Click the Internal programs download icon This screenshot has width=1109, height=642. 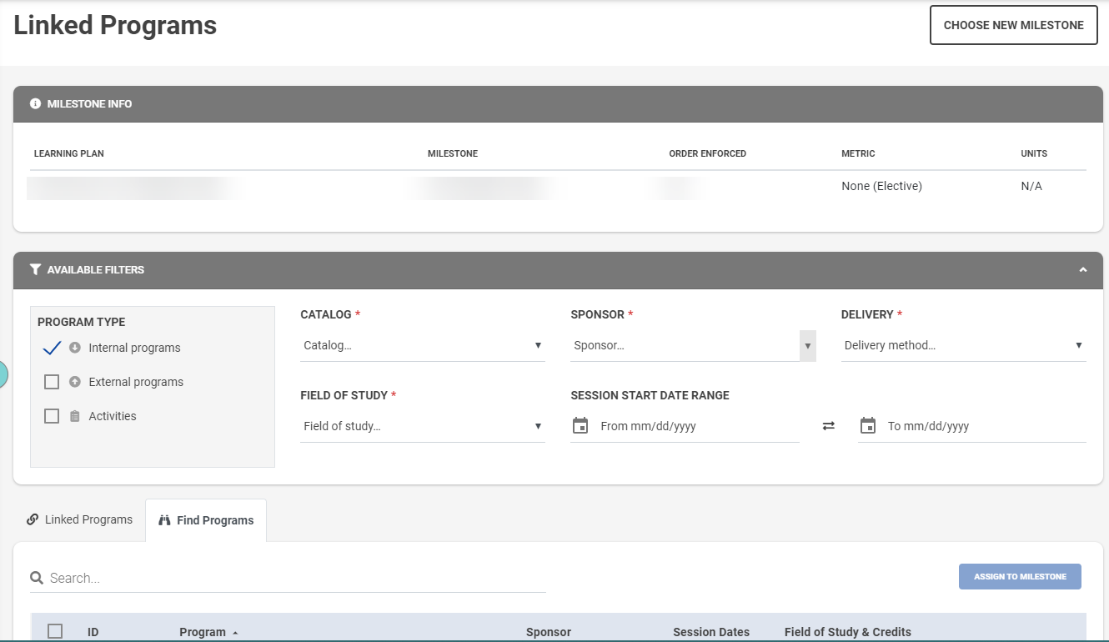pyautogui.click(x=75, y=348)
